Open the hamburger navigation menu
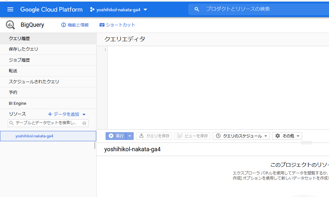329x197 pixels. (10, 9)
